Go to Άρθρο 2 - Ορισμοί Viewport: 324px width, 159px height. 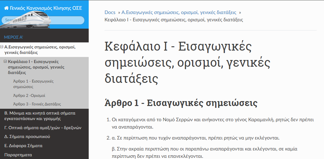[x=29, y=95]
